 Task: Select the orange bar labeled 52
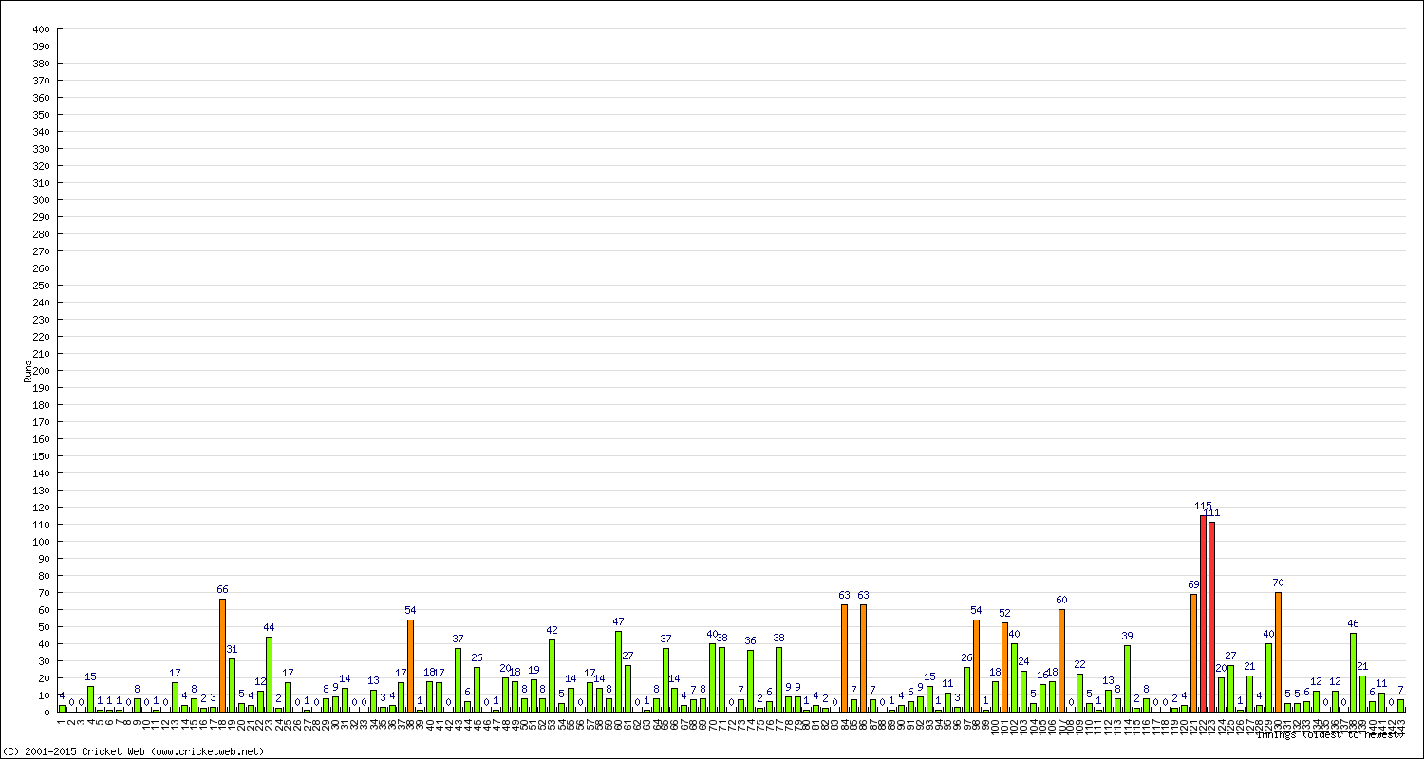coord(1005,667)
